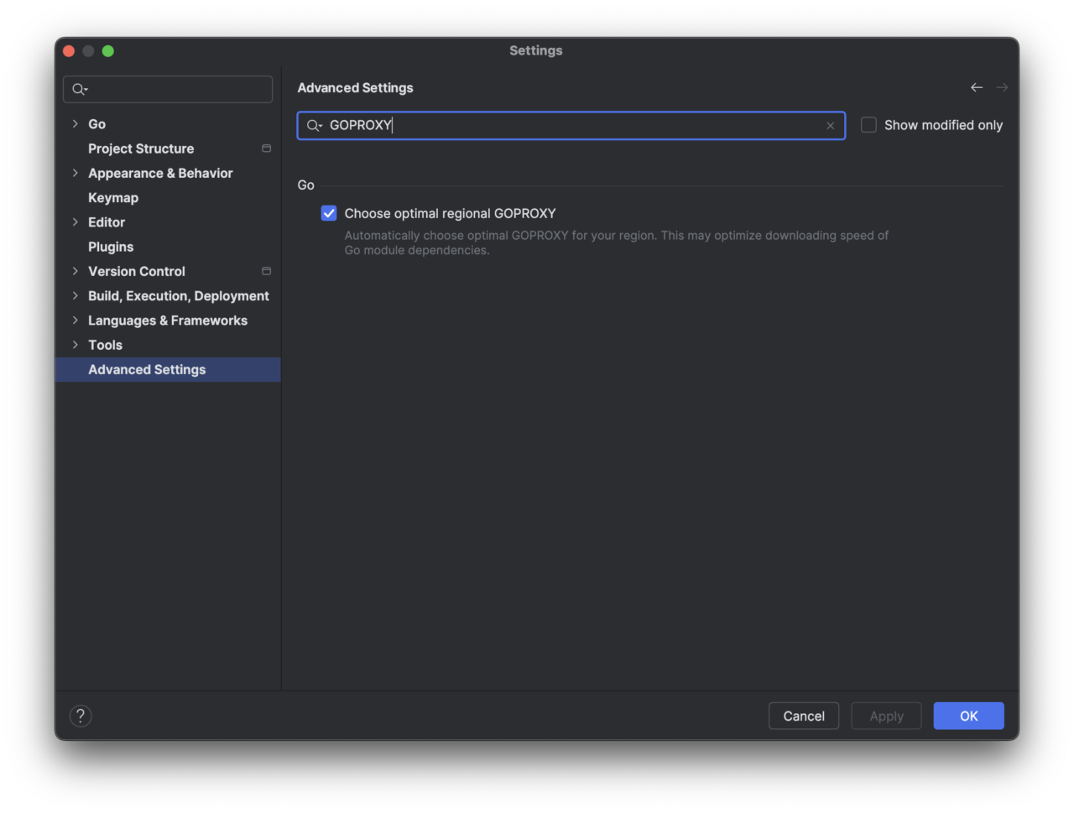Click the magnifier icon in the Advanced Settings search
Image resolution: width=1074 pixels, height=813 pixels.
pyautogui.click(x=314, y=126)
